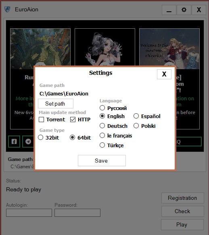Viewport: 209px width, 235px height.
Task: Open the Registration button
Action: [x=182, y=198]
